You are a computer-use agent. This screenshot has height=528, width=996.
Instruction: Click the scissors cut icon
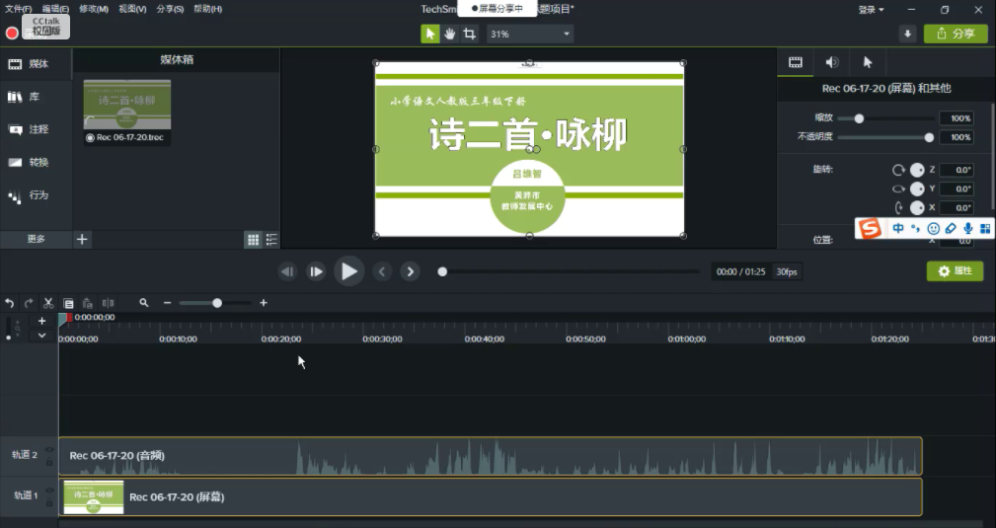48,303
